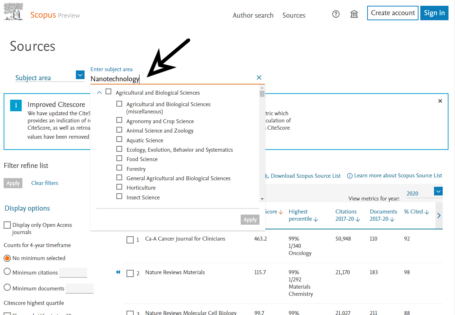Enable Display only Open Access journals

[x=7, y=225]
